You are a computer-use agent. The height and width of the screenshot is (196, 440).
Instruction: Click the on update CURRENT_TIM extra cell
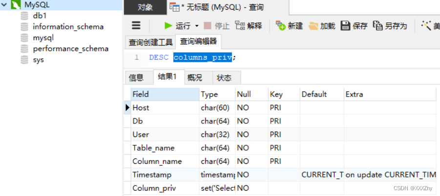pos(390,175)
